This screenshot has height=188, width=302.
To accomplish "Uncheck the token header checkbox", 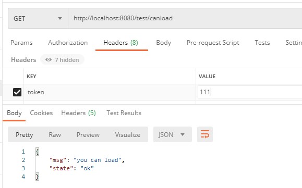I will coord(17,92).
